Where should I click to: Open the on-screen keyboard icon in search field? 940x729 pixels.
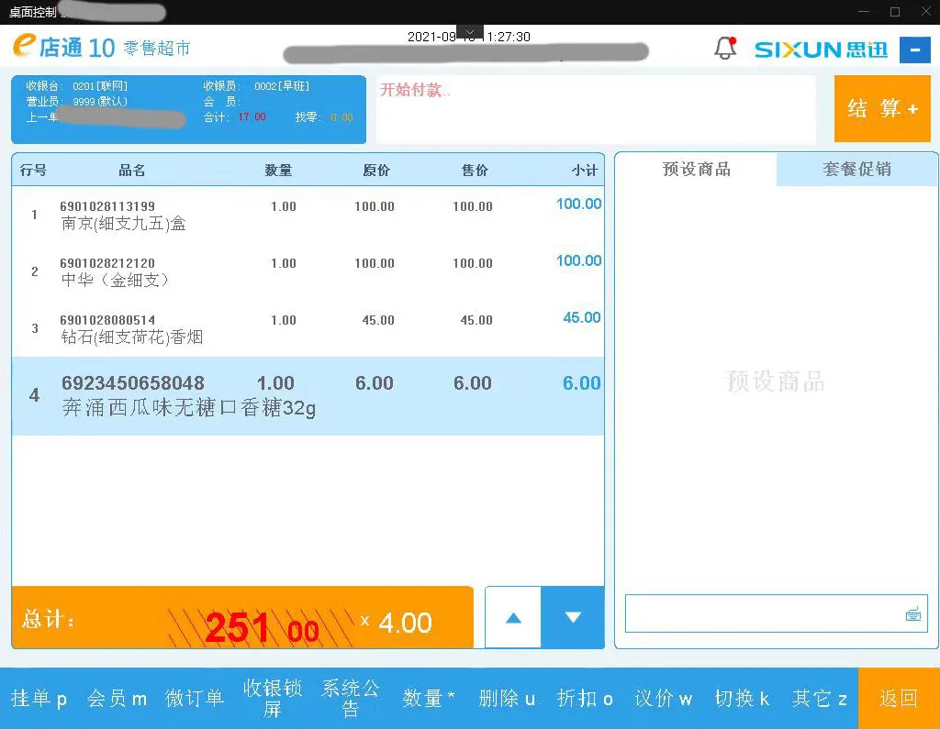pos(915,615)
